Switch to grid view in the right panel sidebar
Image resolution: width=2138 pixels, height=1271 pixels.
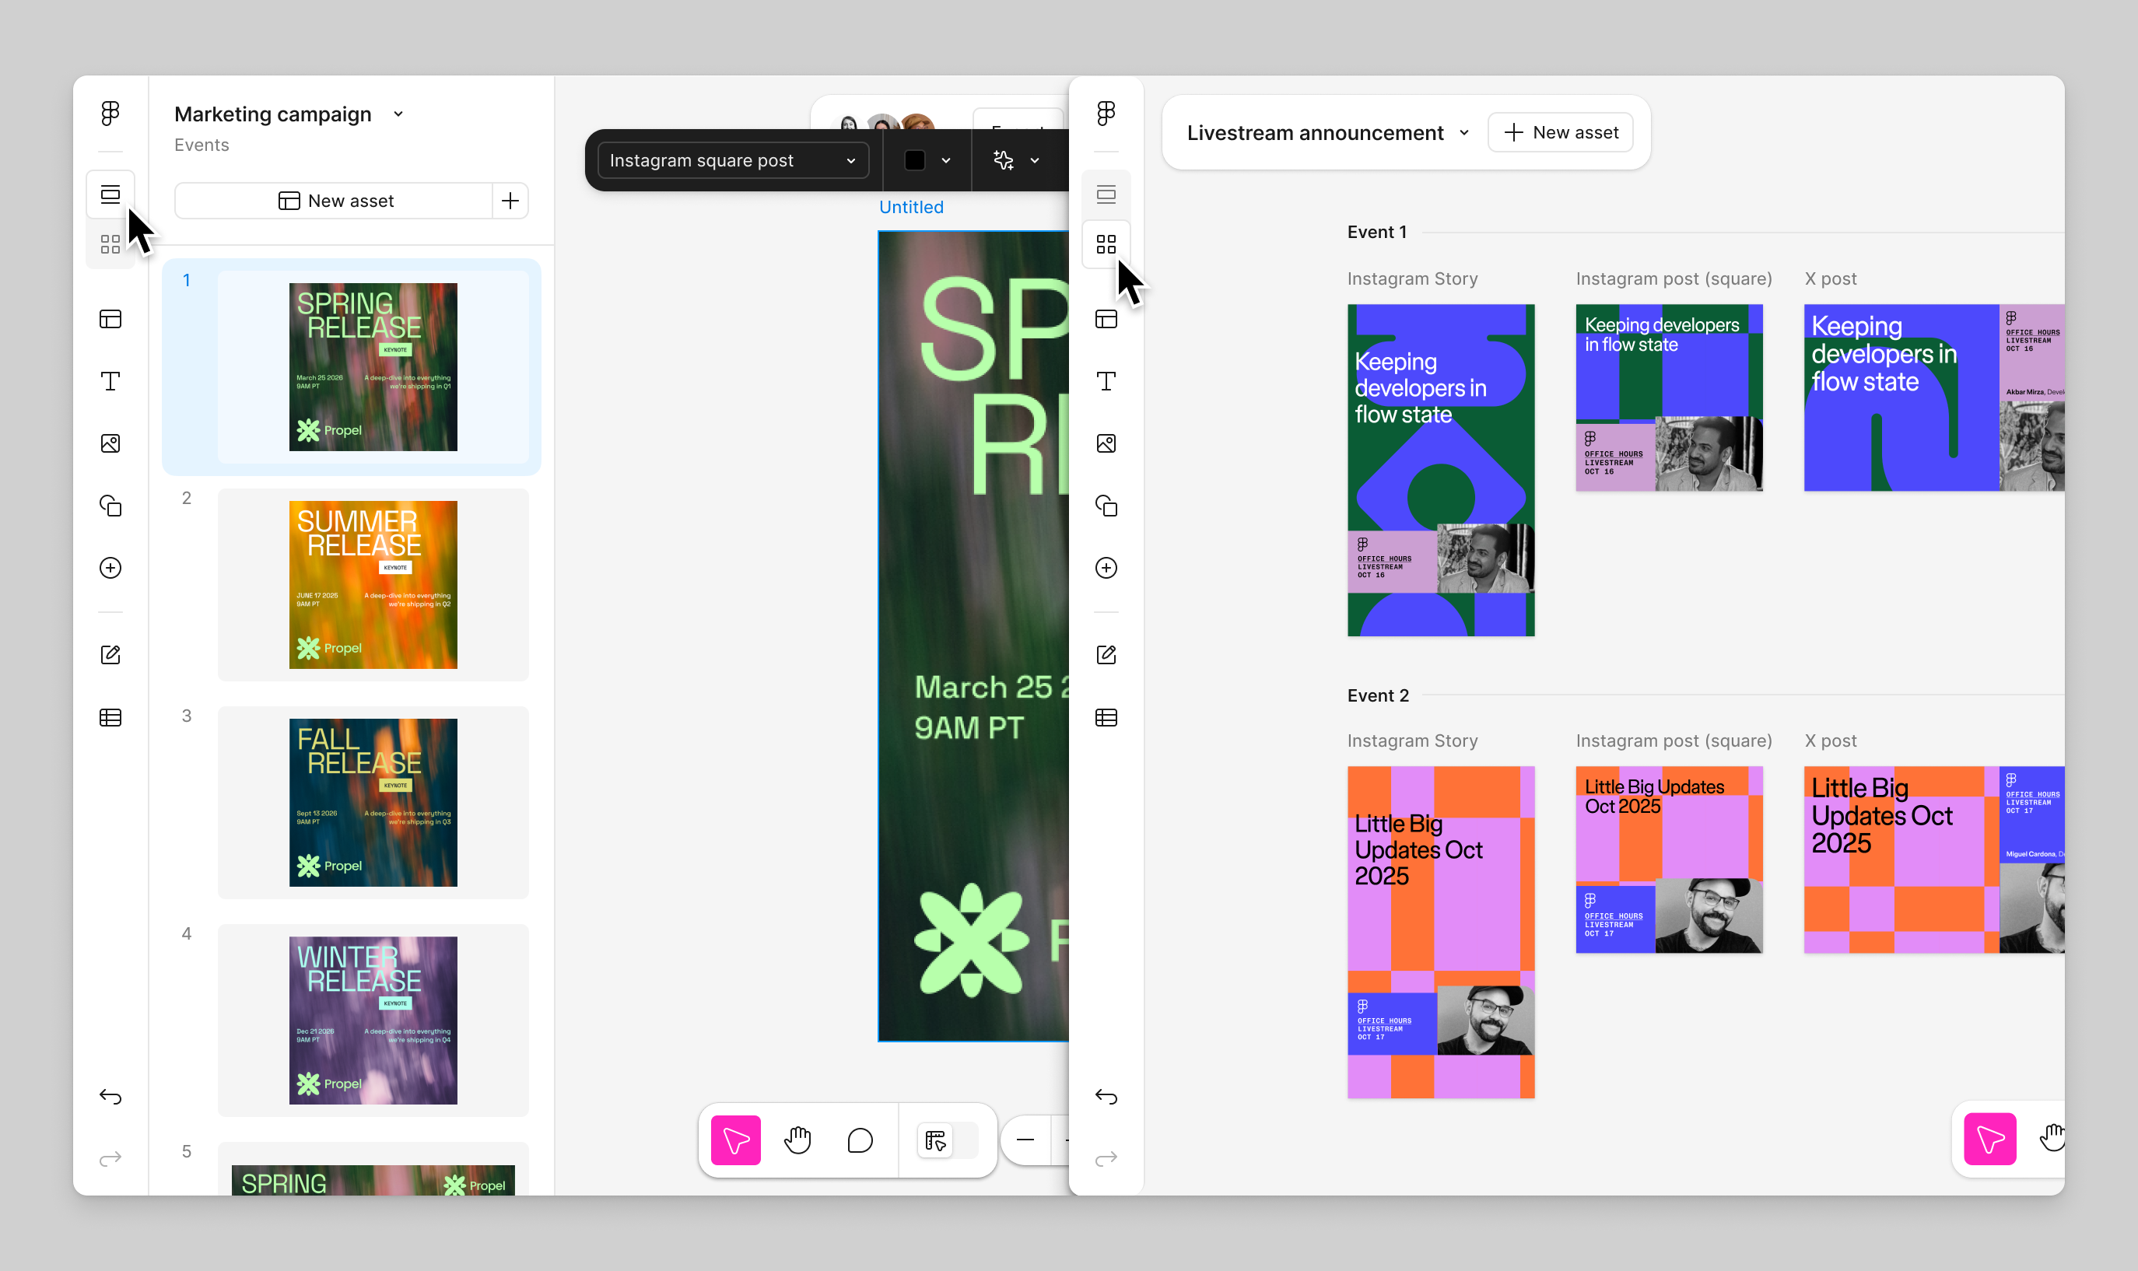(1106, 244)
